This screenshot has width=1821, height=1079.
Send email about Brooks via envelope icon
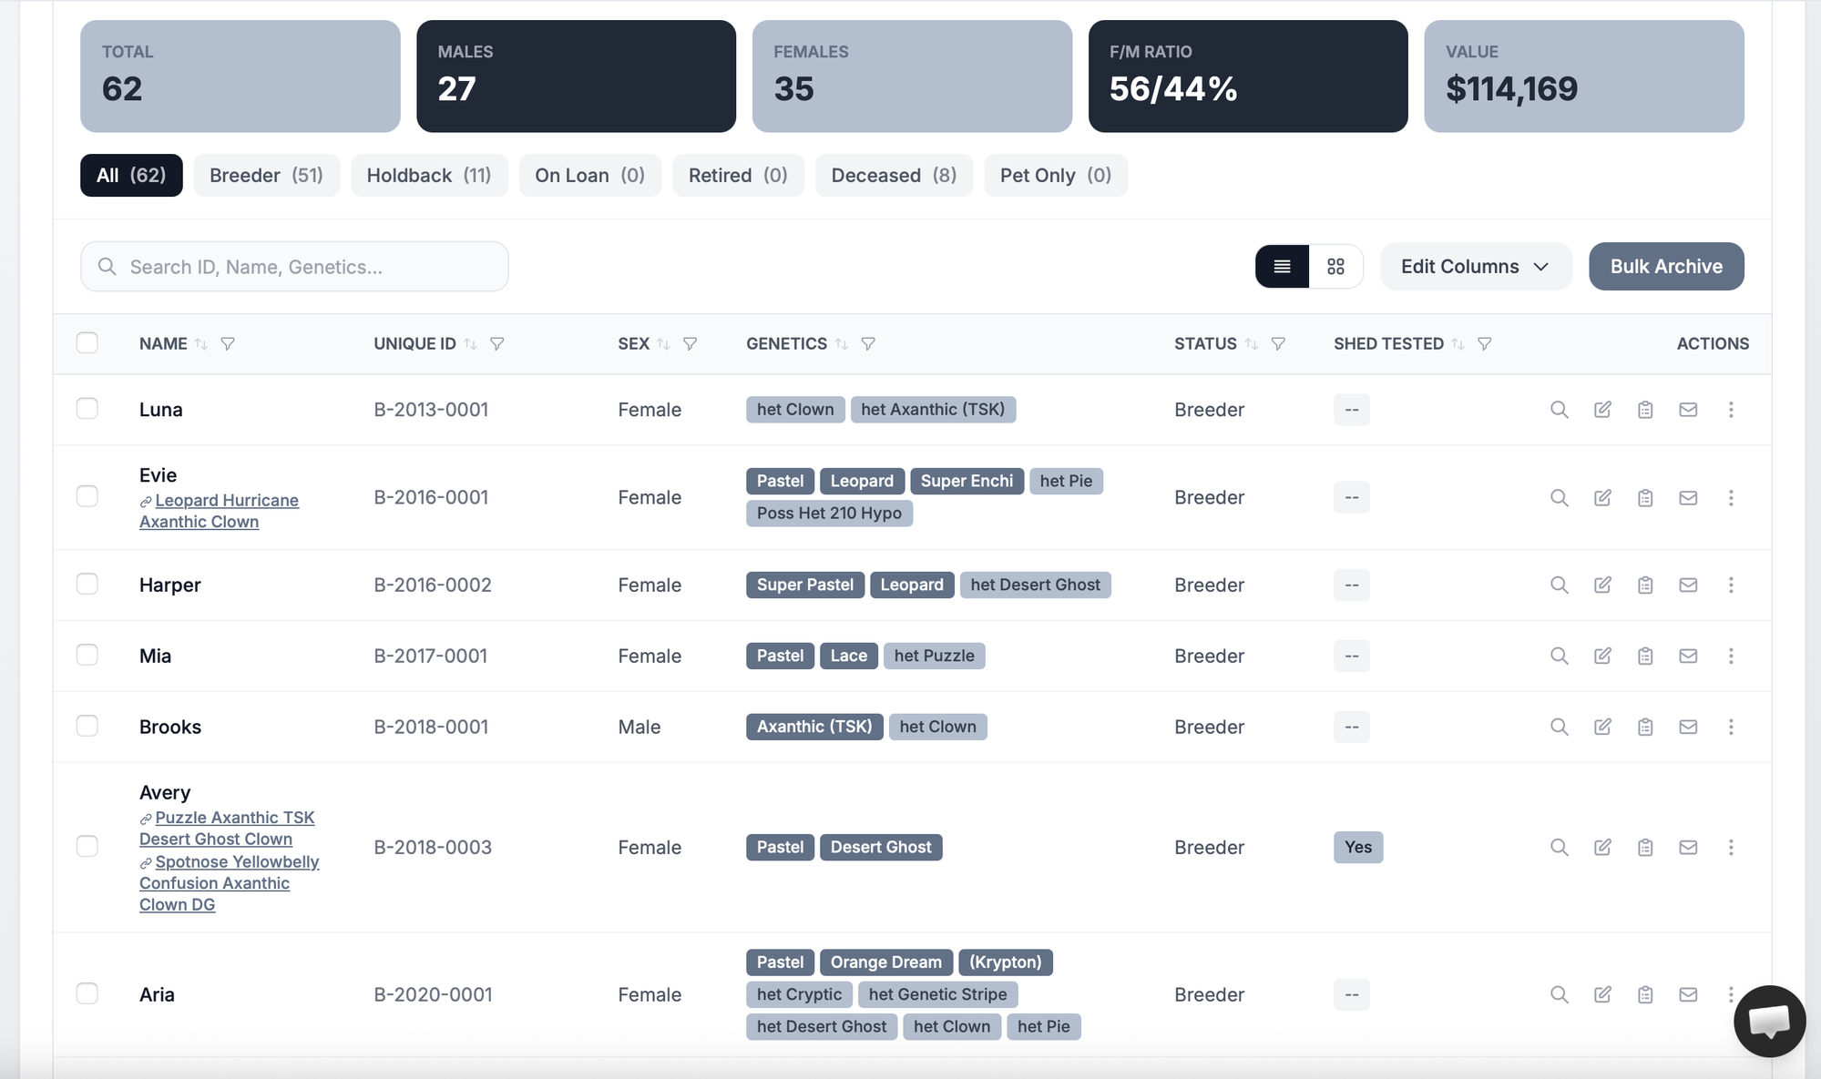[x=1688, y=727]
